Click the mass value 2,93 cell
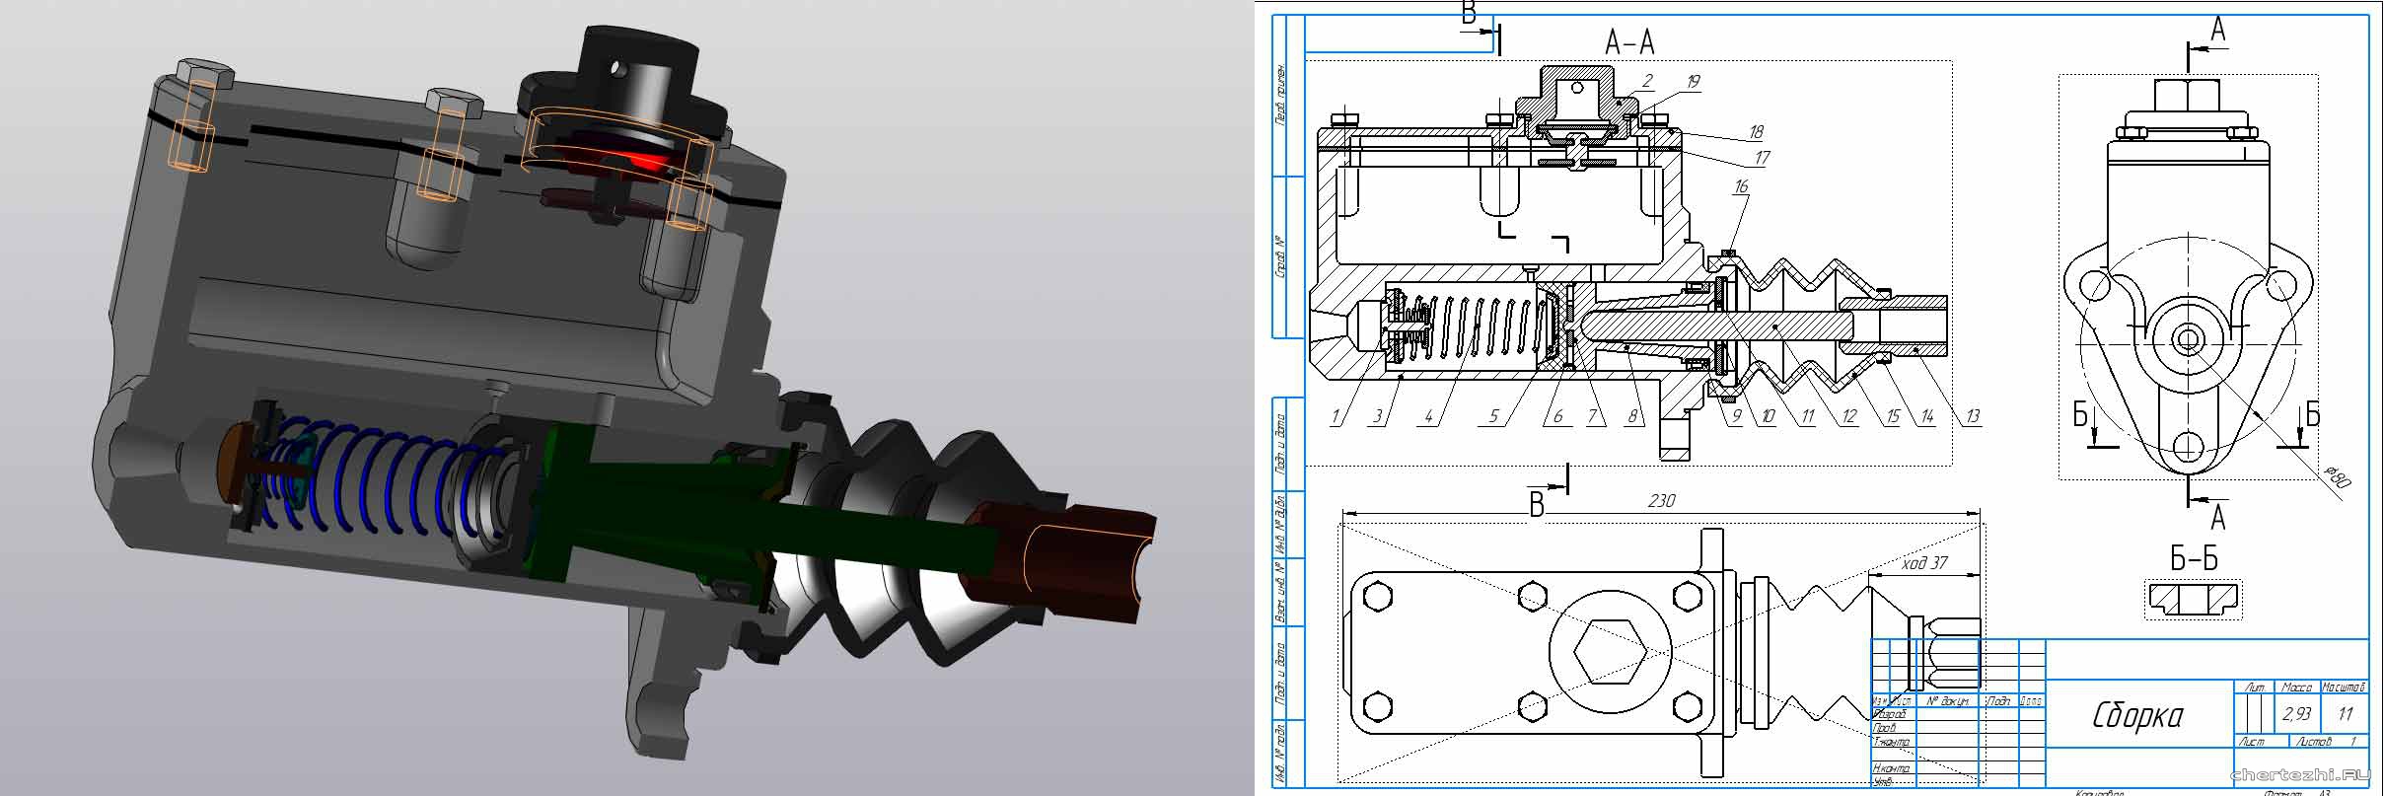Screen dimensions: 2384x796 point(2295,714)
